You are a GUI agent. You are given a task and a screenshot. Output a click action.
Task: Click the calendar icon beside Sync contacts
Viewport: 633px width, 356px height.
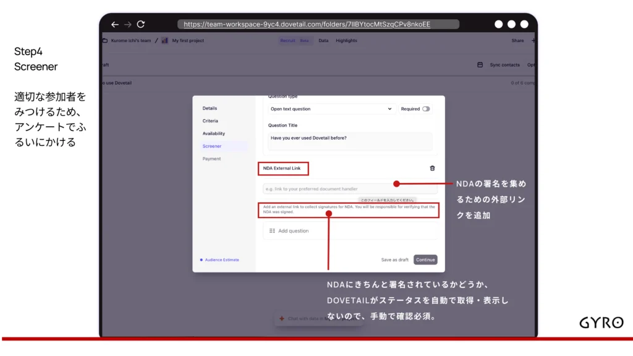480,65
